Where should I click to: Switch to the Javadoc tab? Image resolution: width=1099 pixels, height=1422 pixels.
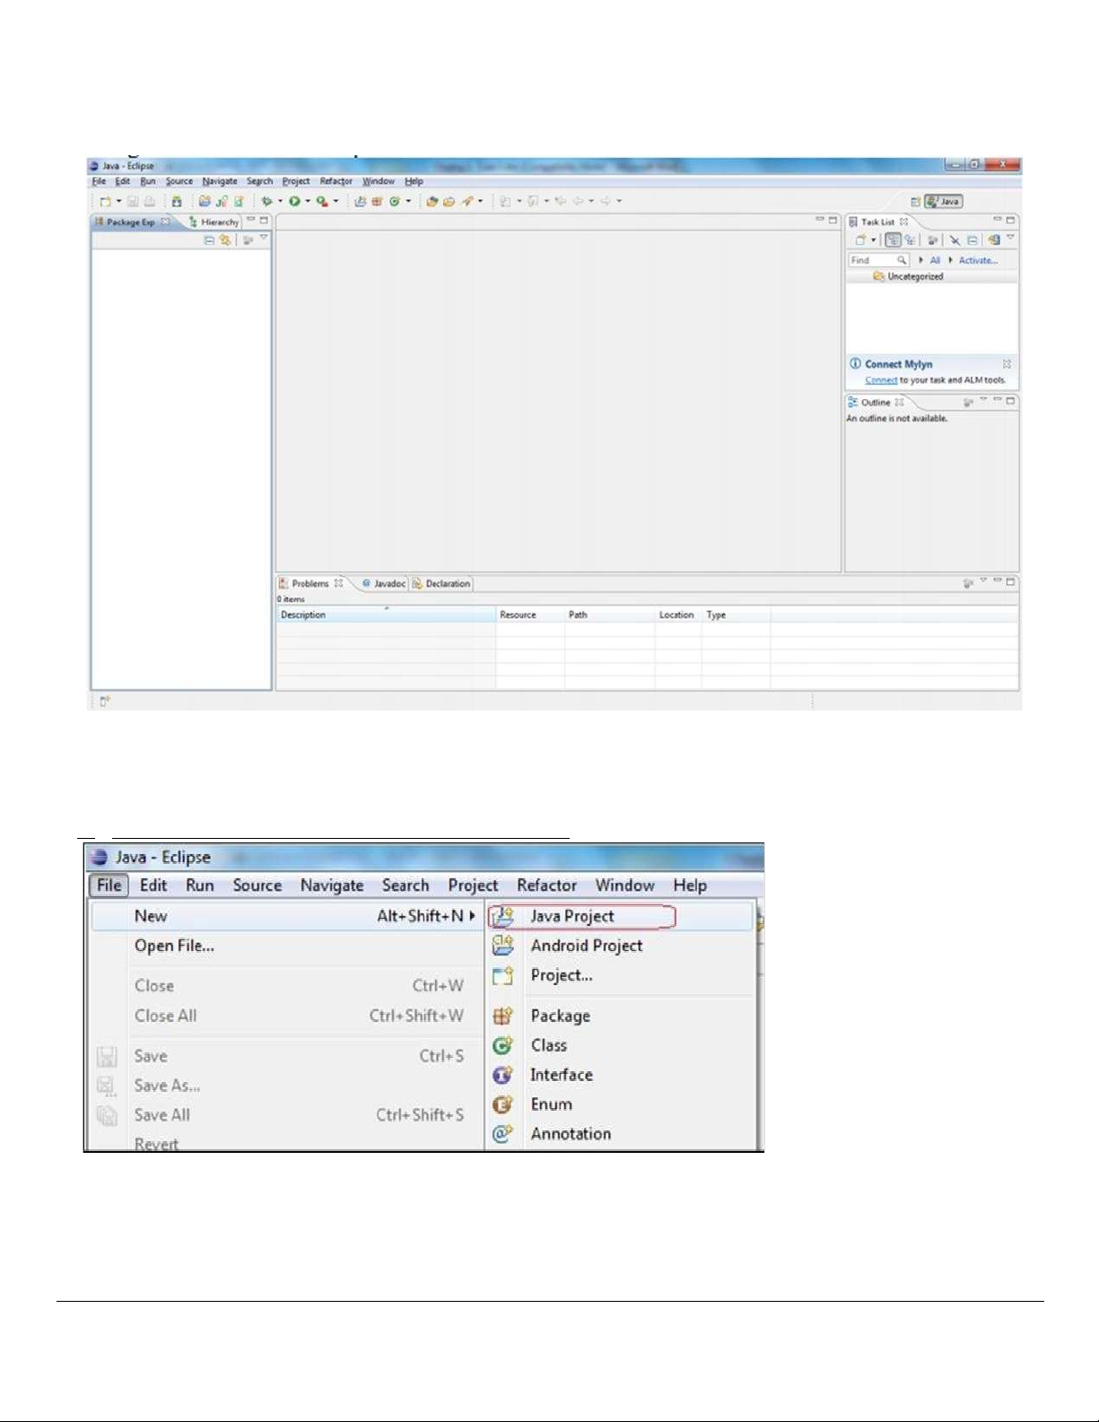click(384, 583)
